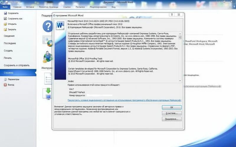Click the Save As (Сохранить как) icon
The image size is (236, 147).
click(x=5, y=19)
